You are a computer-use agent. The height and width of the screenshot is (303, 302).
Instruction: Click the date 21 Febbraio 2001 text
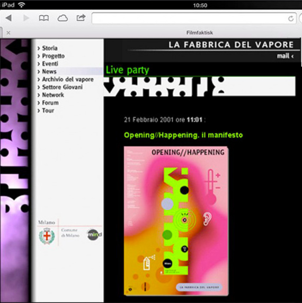pos(149,120)
